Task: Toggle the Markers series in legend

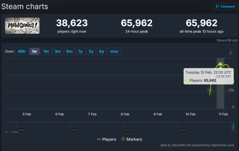Action: [132, 139]
